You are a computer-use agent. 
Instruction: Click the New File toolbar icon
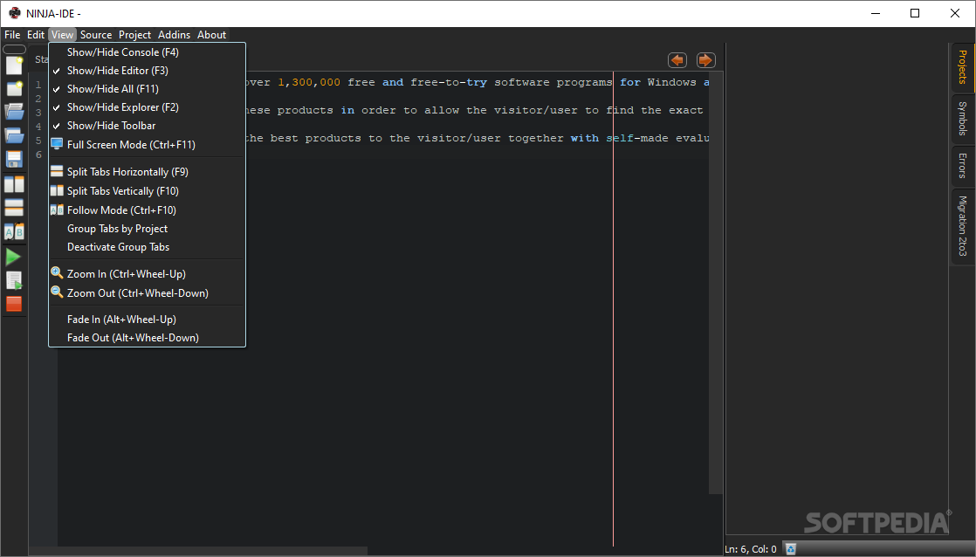point(14,65)
